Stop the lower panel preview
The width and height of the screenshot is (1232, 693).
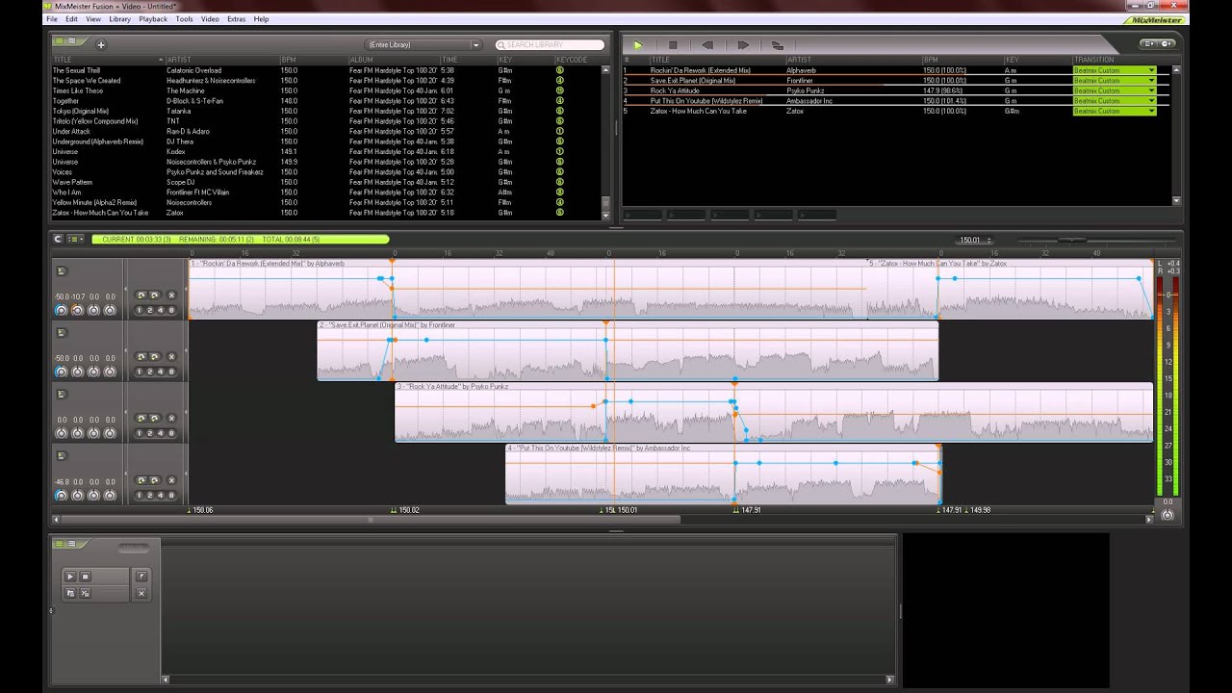coord(85,577)
